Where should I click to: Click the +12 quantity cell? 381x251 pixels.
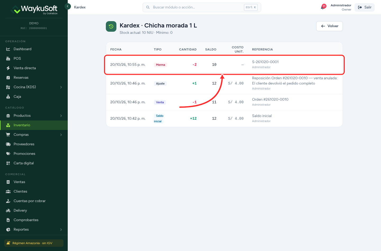click(x=193, y=119)
